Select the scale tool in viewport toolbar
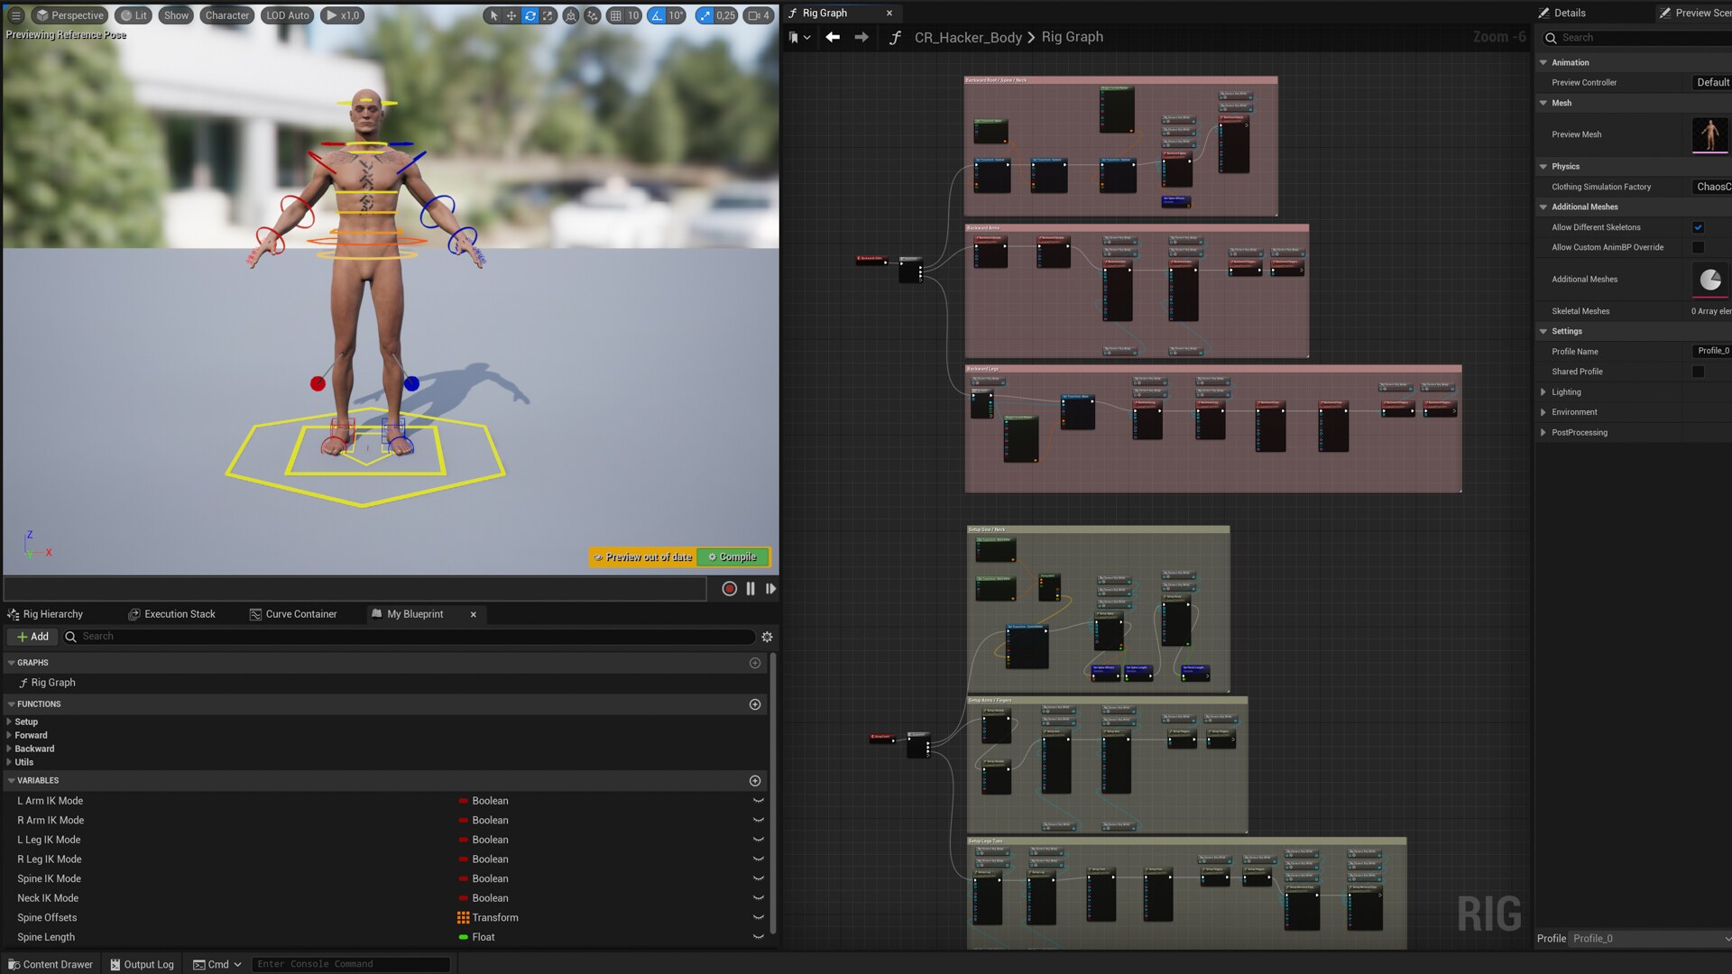The height and width of the screenshot is (974, 1732). click(548, 15)
